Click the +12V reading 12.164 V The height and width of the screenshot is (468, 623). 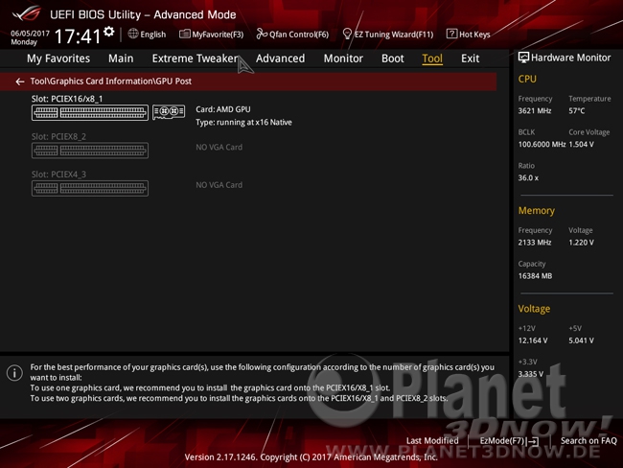pyautogui.click(x=533, y=340)
